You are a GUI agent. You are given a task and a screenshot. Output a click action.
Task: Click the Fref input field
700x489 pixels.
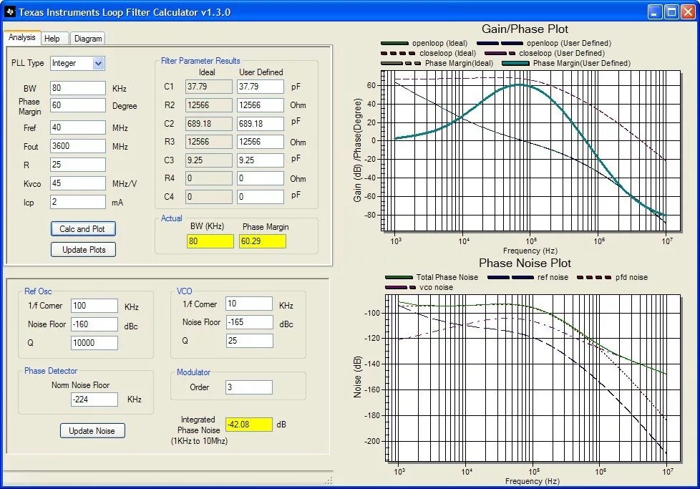(78, 127)
